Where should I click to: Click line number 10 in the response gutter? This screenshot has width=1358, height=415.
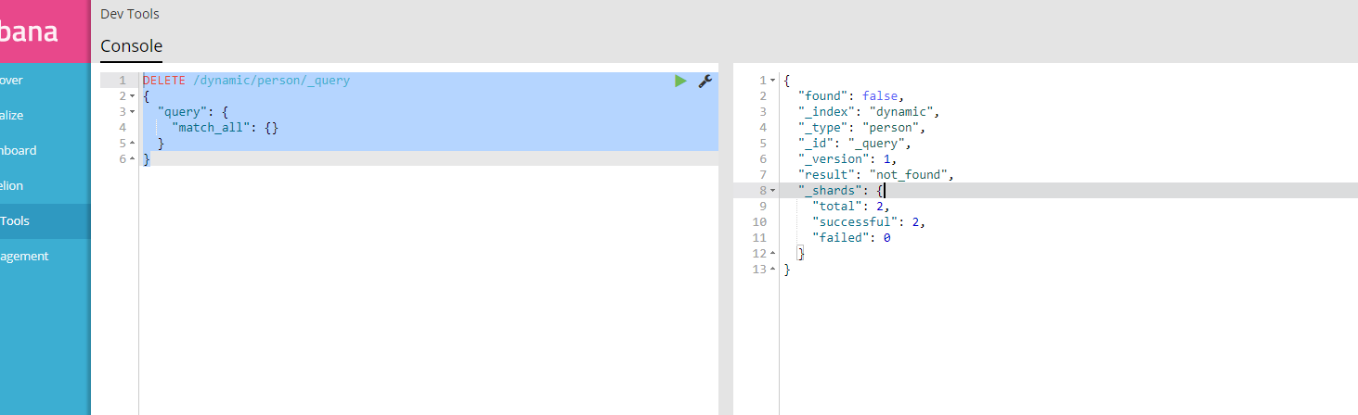[760, 222]
